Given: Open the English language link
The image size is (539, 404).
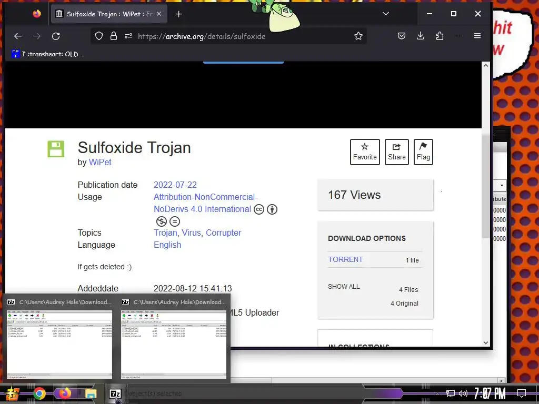Looking at the screenshot, I should pyautogui.click(x=167, y=245).
